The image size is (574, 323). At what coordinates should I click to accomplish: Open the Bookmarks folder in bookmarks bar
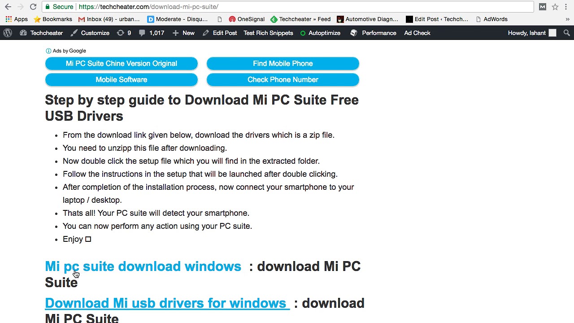[x=53, y=19]
